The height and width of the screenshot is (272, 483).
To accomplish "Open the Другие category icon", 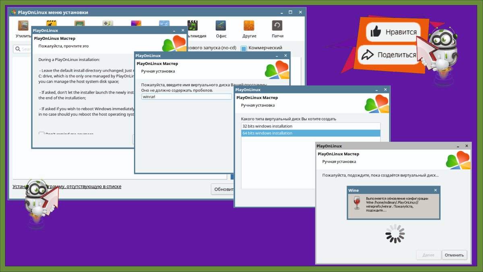I will point(249,26).
